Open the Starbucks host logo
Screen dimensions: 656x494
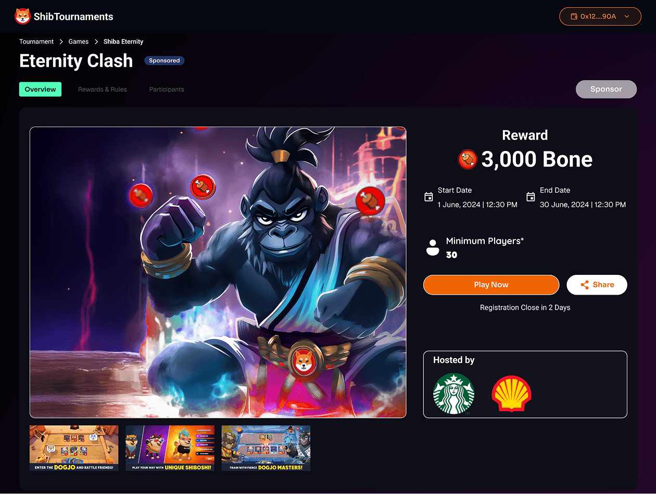(454, 394)
